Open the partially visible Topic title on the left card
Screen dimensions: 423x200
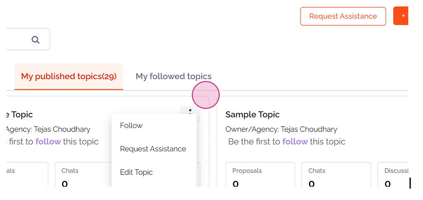click(x=19, y=114)
